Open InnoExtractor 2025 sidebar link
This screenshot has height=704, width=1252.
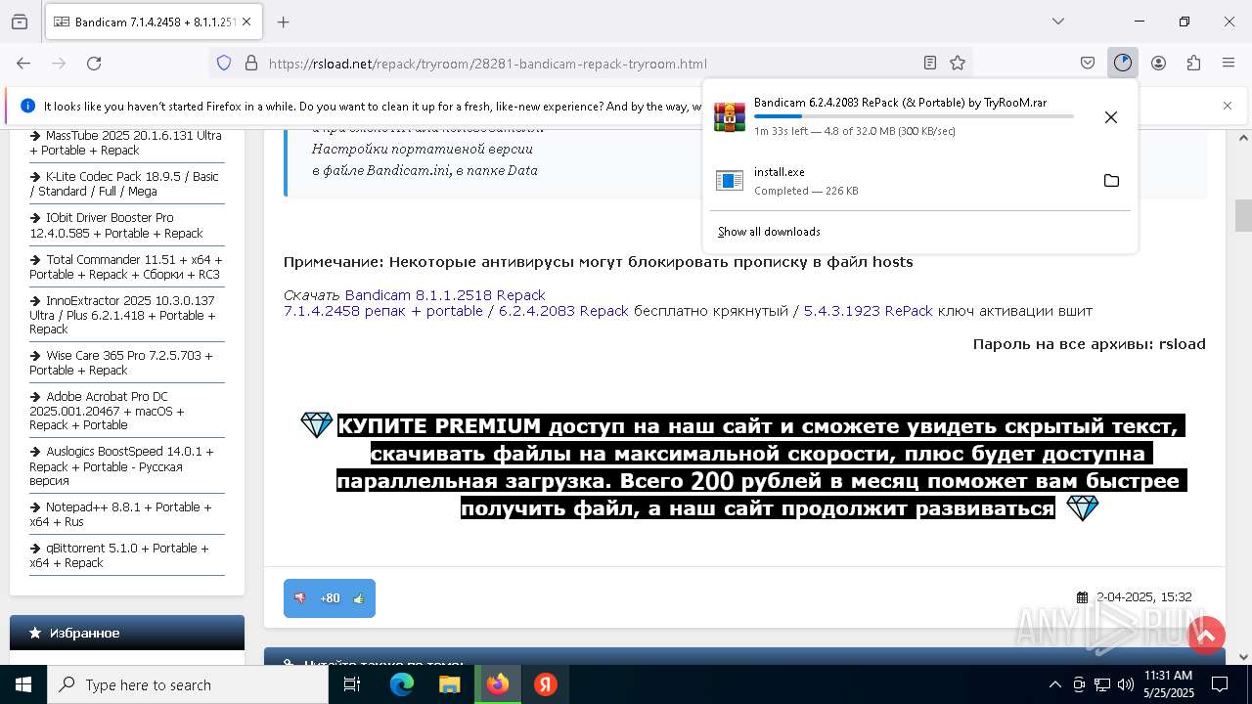coord(122,315)
